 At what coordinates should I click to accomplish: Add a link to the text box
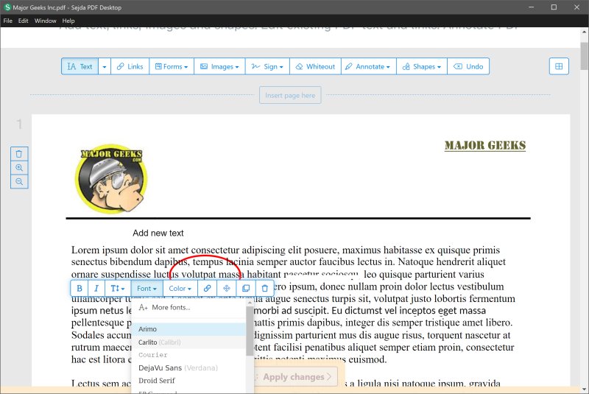tap(208, 289)
